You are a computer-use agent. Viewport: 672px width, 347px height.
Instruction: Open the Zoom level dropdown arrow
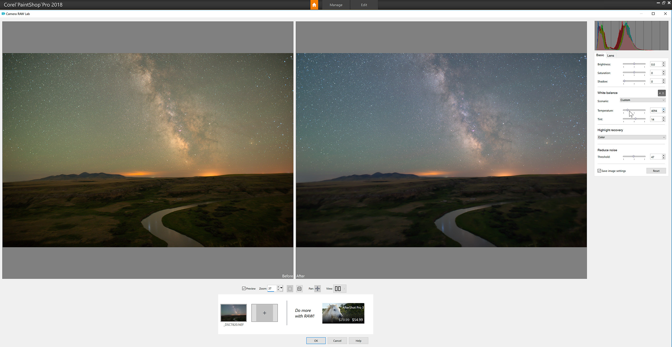281,288
